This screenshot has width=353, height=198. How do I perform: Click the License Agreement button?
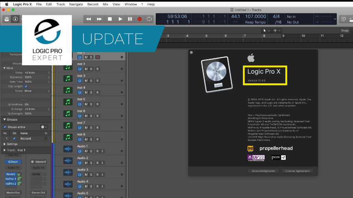click(297, 171)
